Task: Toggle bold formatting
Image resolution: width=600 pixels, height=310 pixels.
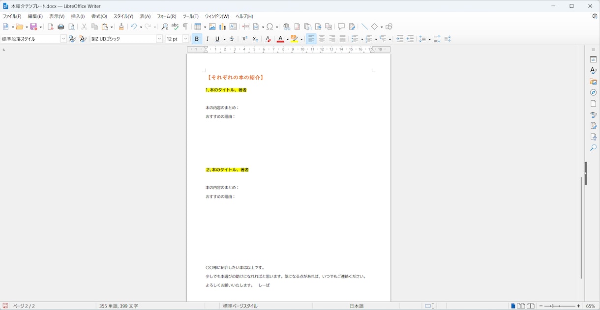Action: coord(197,39)
